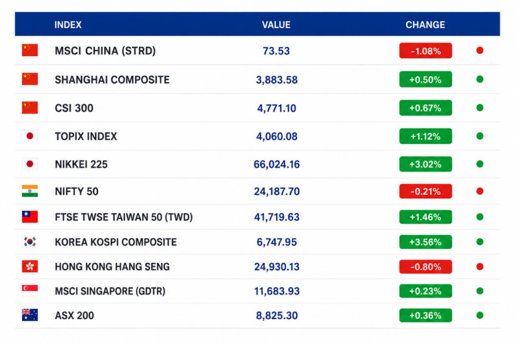This screenshot has width=515, height=343.
Task: Click the China flag beside CSI 300
Action: (x=30, y=108)
